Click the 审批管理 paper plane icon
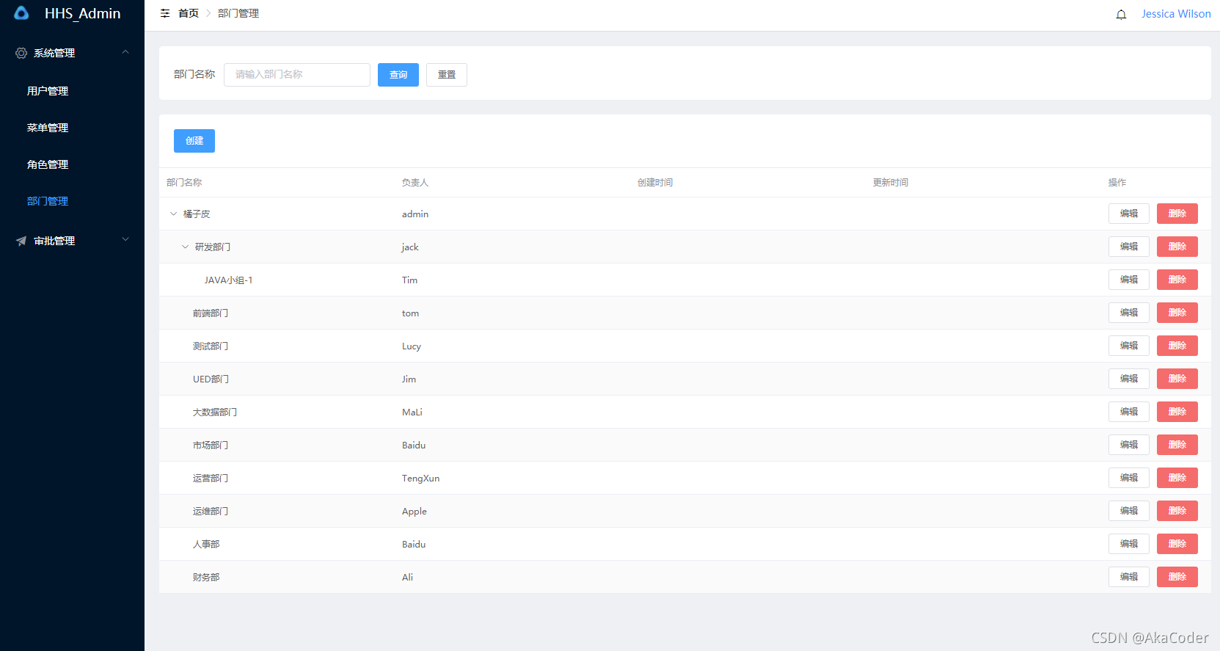 pyautogui.click(x=21, y=241)
